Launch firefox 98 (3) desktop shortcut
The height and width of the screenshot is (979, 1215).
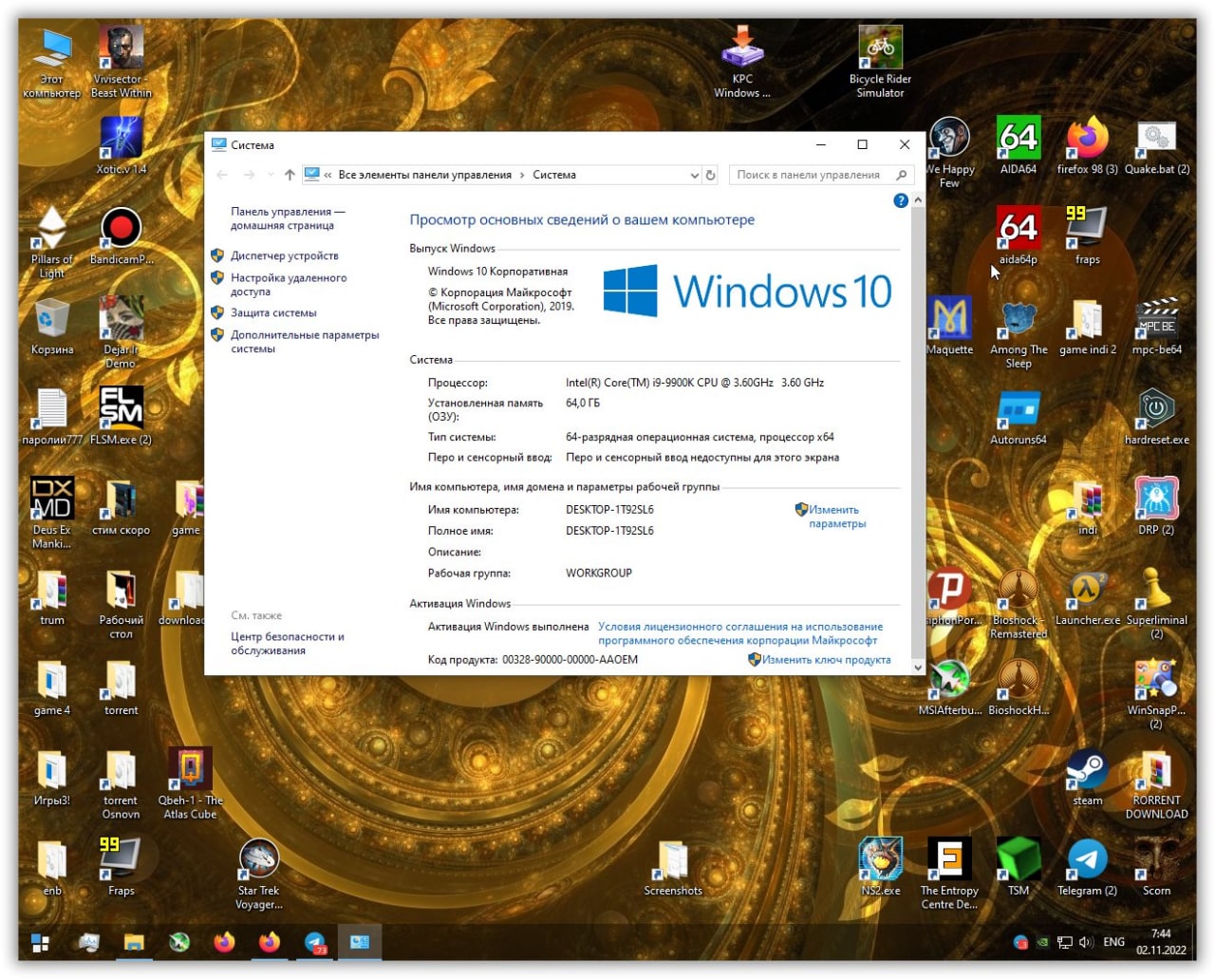(1088, 145)
